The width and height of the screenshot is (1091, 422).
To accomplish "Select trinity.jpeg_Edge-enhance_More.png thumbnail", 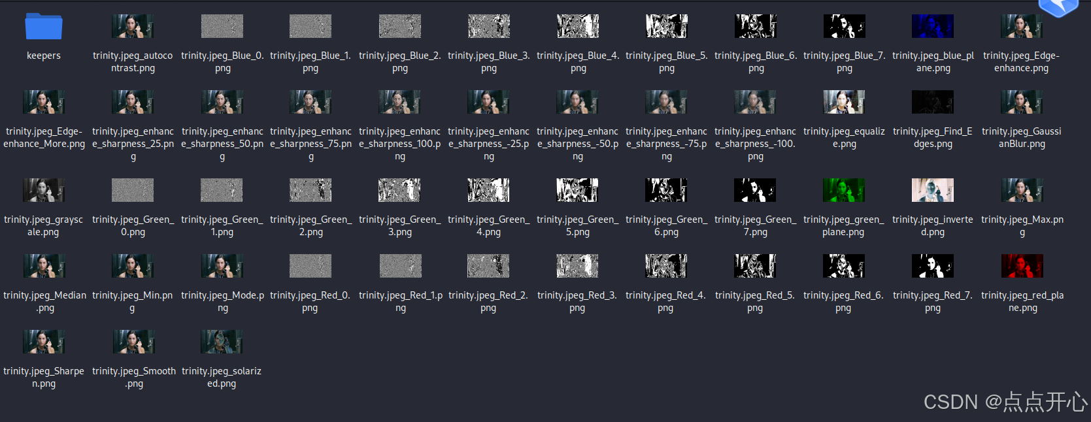I will pyautogui.click(x=44, y=102).
